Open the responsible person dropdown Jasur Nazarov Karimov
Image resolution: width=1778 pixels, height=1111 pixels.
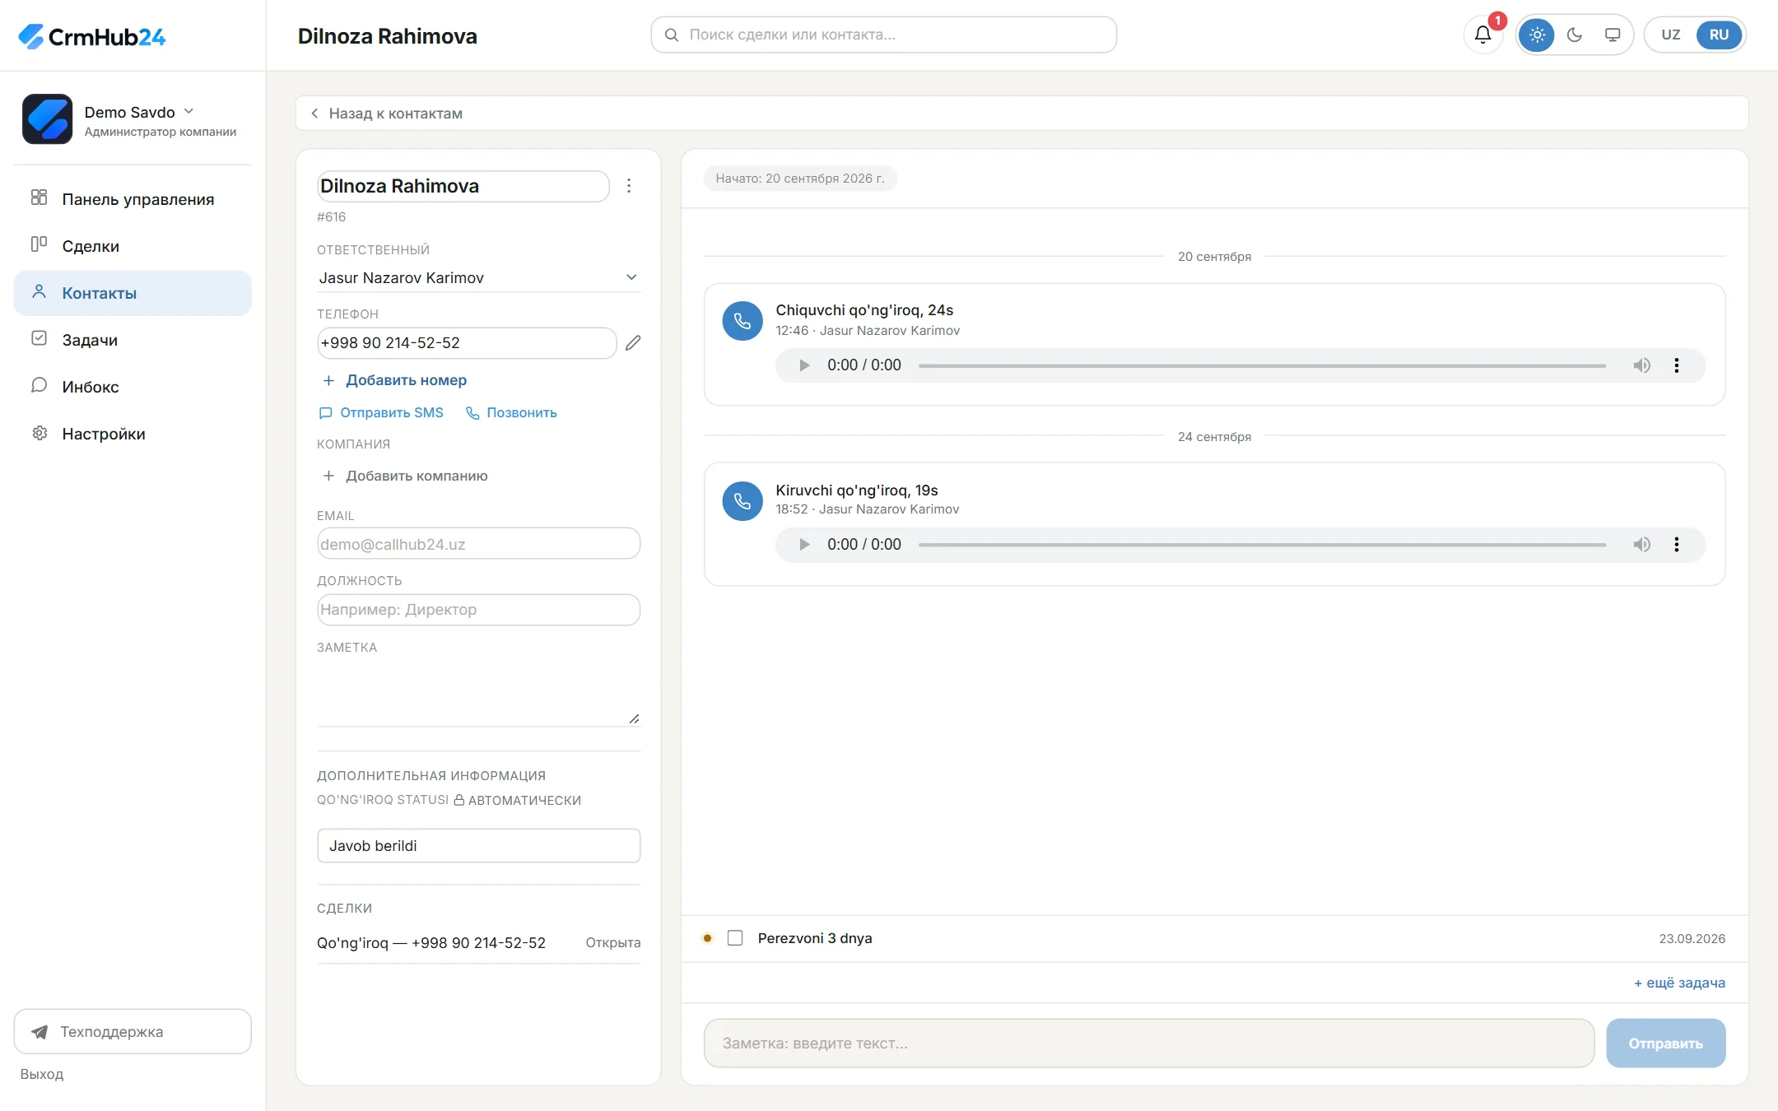(x=478, y=278)
